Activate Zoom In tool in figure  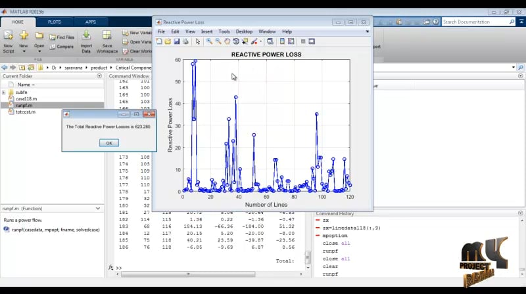point(209,41)
